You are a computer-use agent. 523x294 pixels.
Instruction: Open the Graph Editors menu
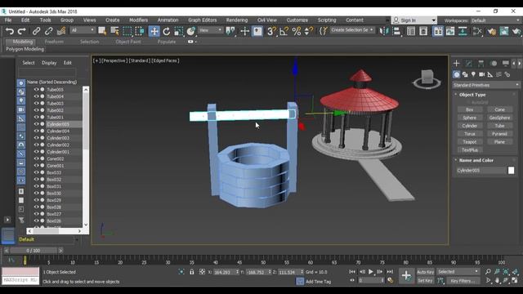click(202, 20)
